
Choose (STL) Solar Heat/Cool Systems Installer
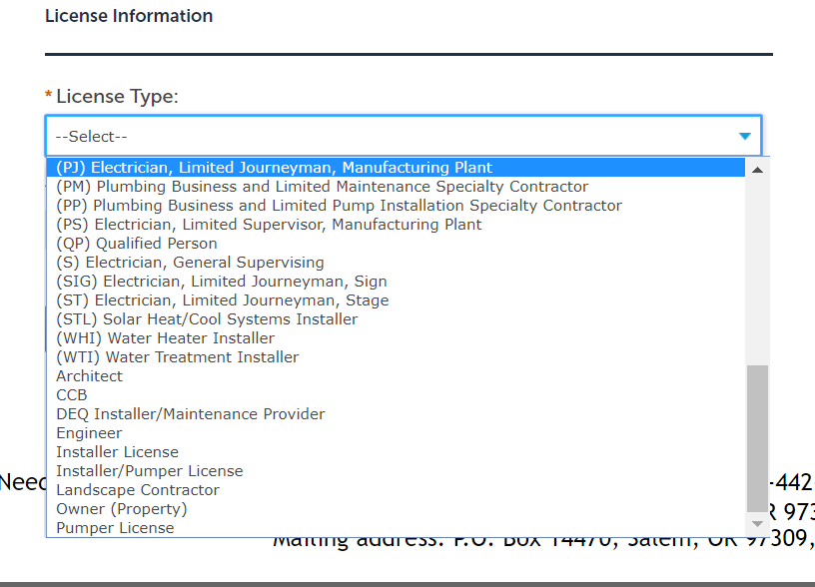(207, 319)
